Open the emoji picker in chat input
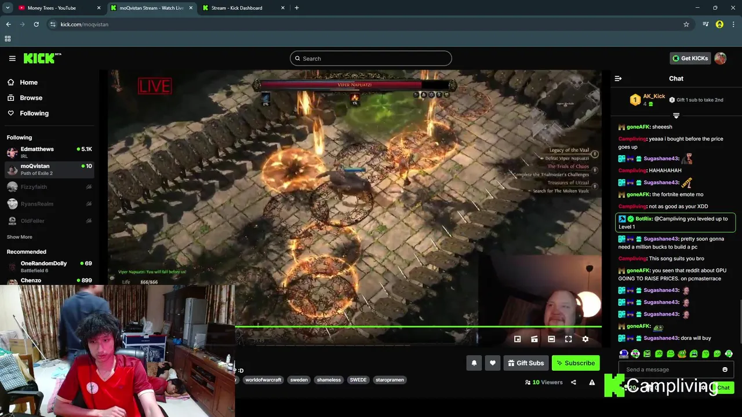 725,370
